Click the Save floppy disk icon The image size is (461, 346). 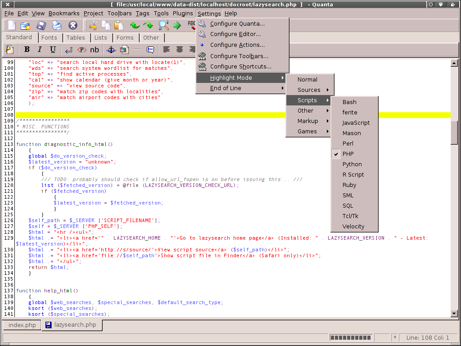41,25
